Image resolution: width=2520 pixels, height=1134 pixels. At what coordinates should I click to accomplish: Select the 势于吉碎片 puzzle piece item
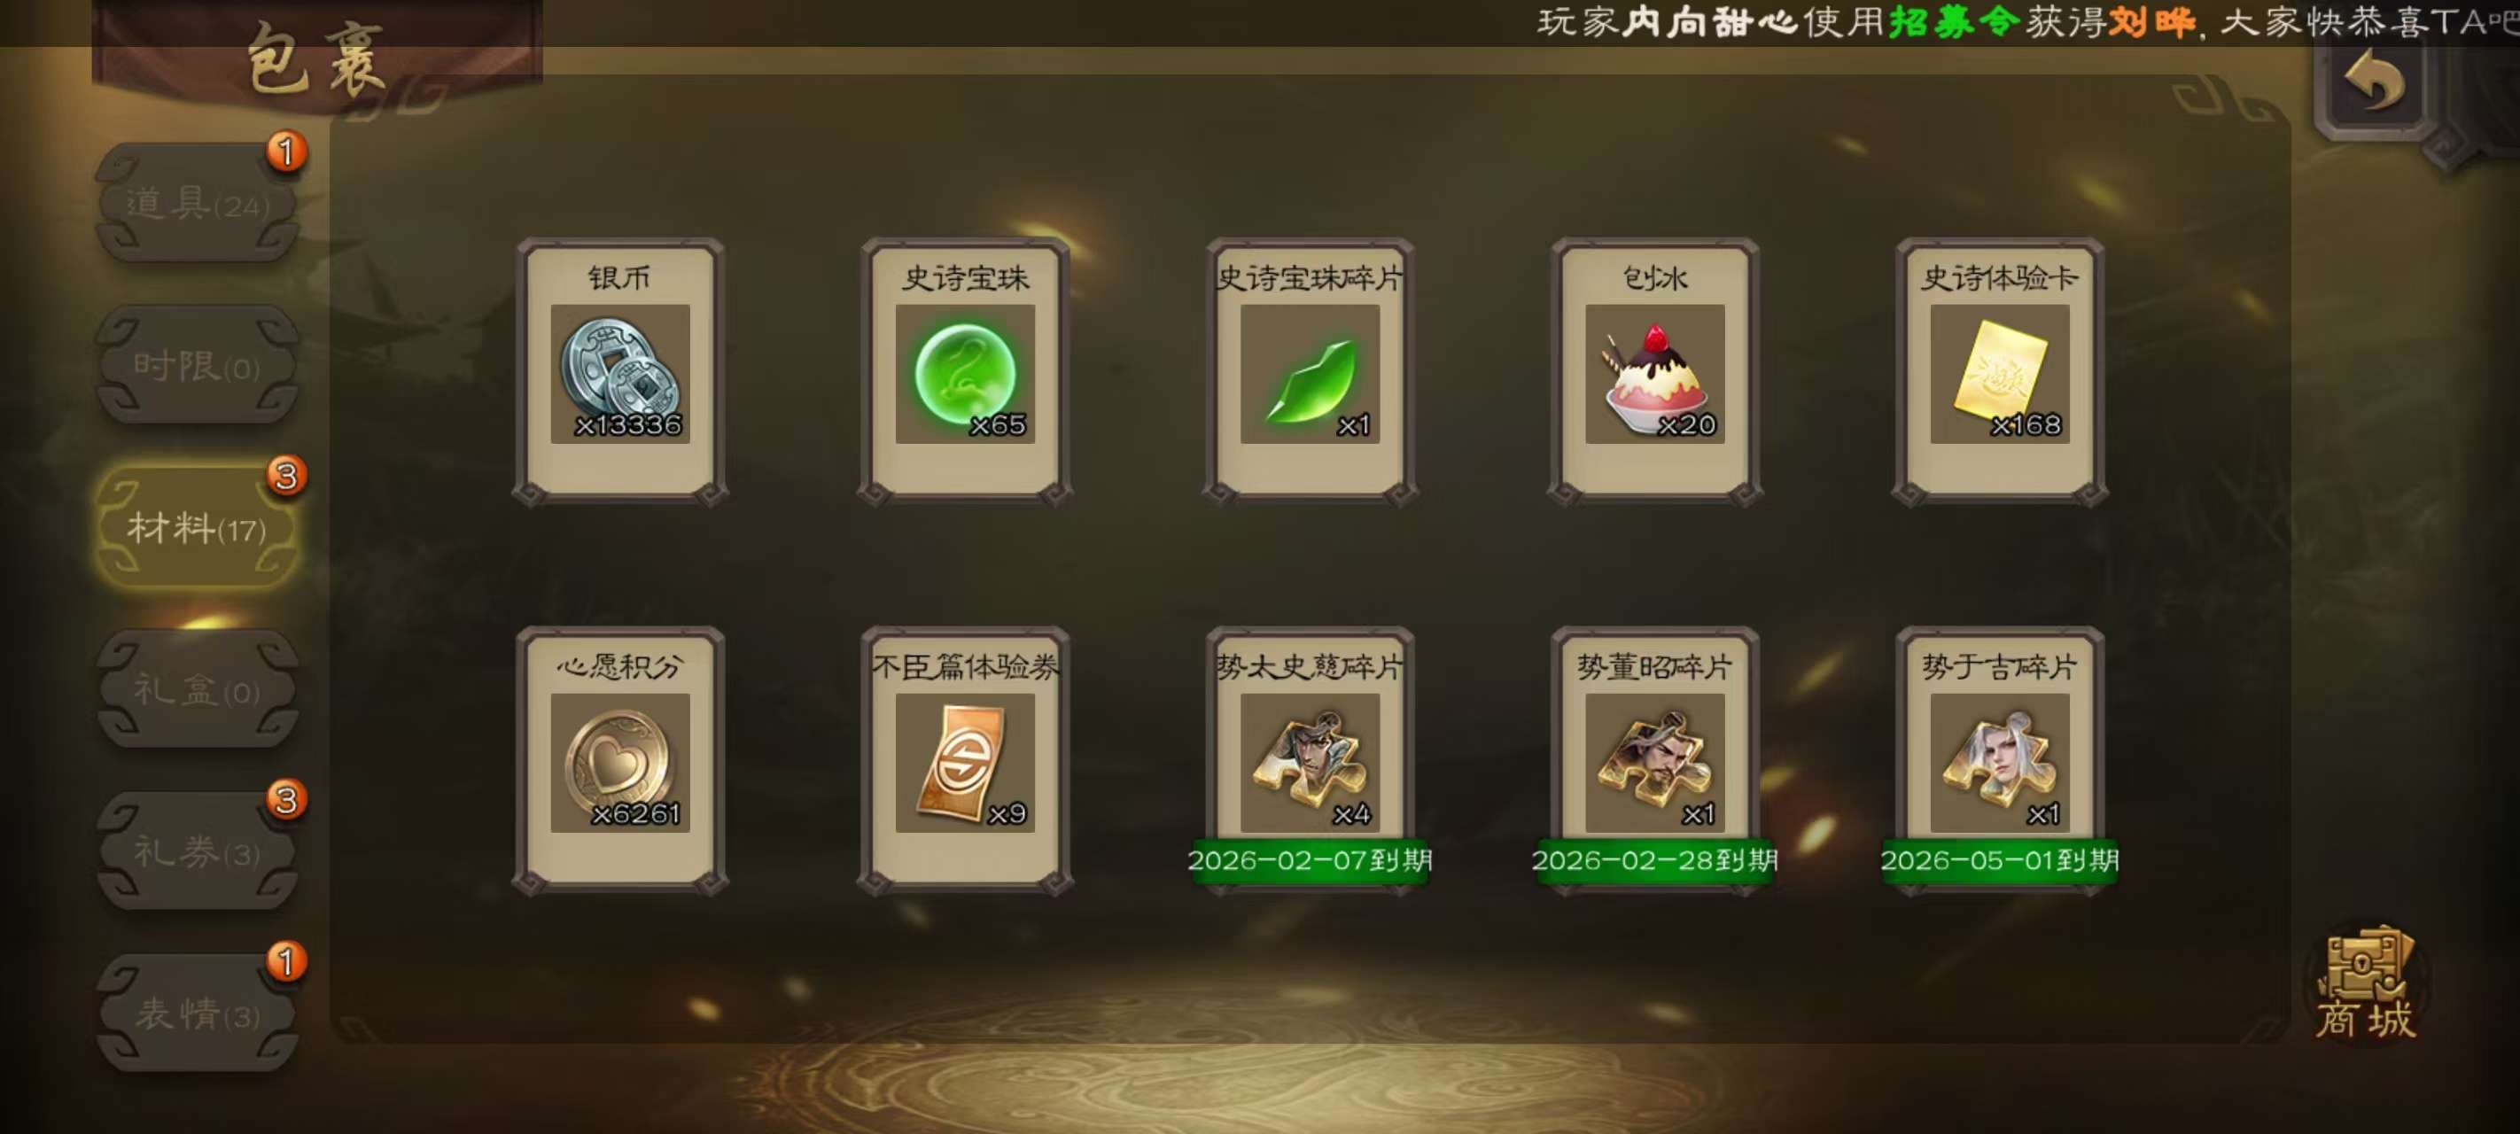click(2000, 760)
